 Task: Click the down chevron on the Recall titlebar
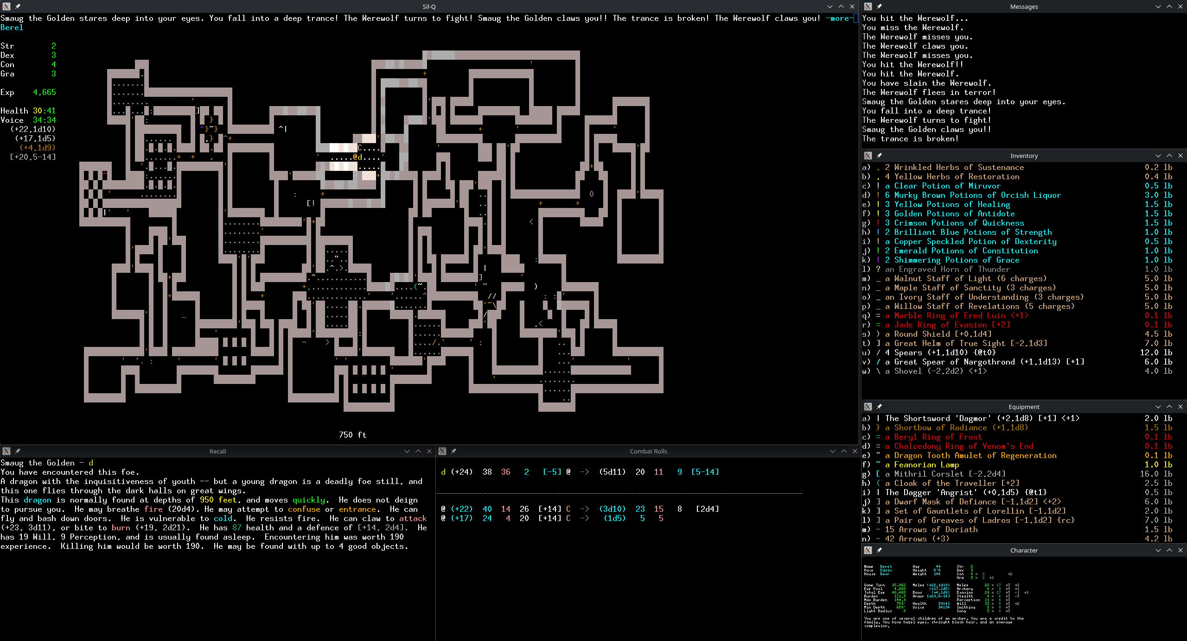tap(407, 451)
